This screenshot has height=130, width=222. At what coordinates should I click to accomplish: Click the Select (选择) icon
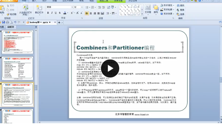click(x=178, y=14)
